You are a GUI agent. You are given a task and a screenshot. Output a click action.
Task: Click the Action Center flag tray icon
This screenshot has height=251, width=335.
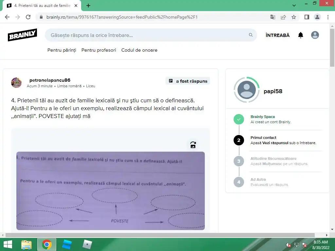(x=304, y=245)
